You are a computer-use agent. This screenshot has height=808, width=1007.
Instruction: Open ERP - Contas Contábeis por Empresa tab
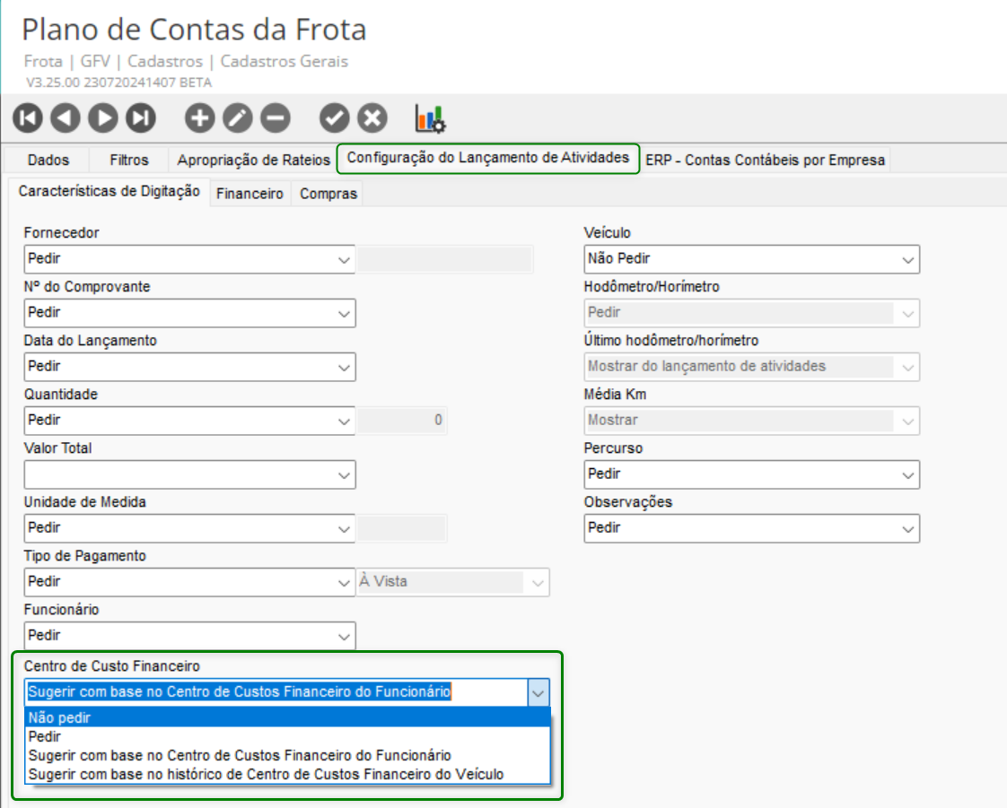pos(765,161)
